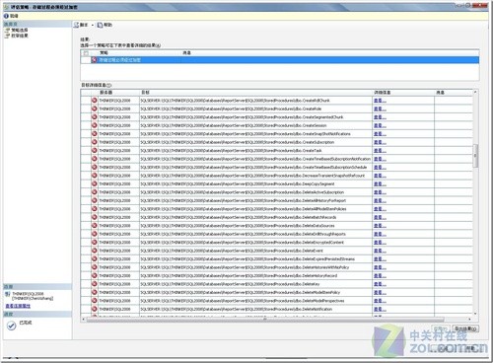
Task: Click failure icon for dbo.CreateTimeBasedSubscriptionSchedule
Action: coord(95,167)
